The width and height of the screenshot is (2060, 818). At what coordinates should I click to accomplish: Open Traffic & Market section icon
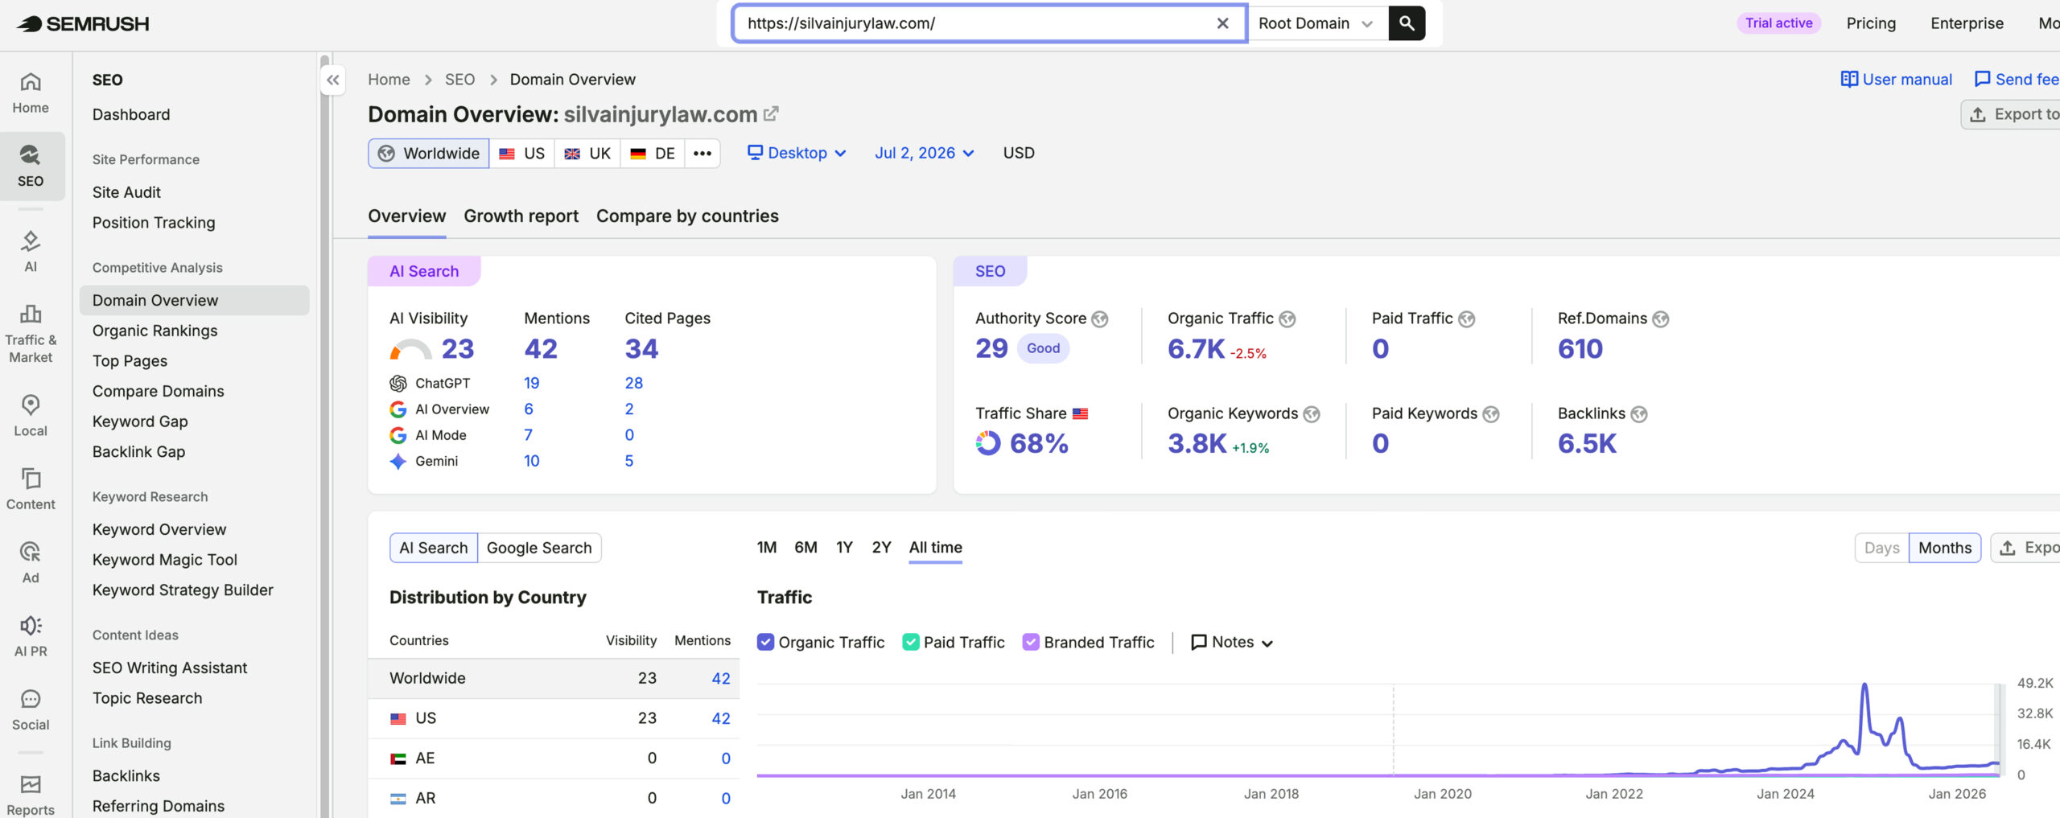click(x=31, y=334)
